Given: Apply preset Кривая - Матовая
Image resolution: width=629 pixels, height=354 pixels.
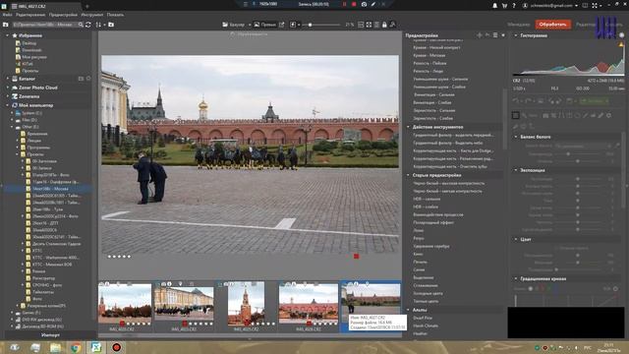Looking at the screenshot, I should [x=429, y=55].
